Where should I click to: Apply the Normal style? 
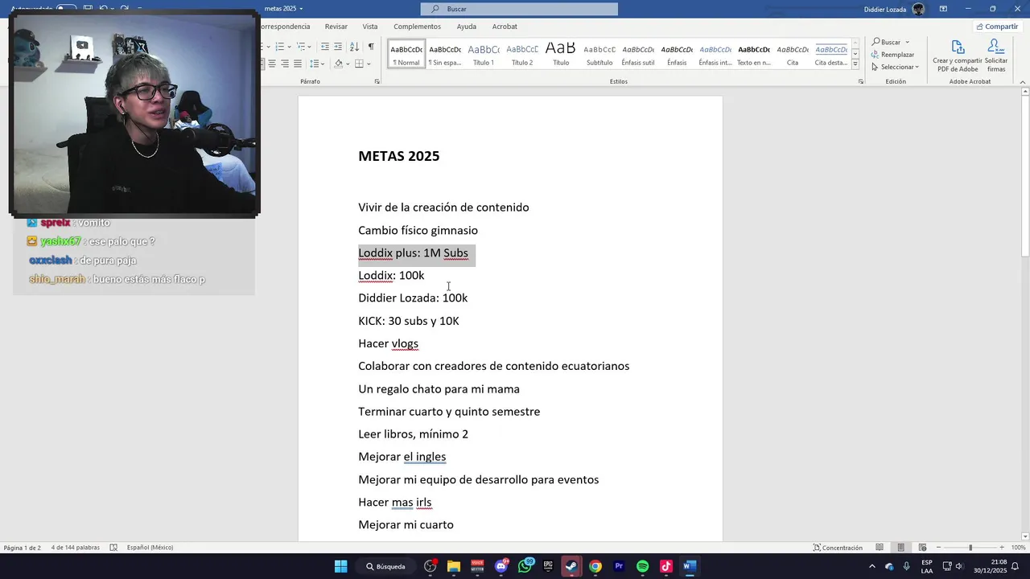click(406, 54)
